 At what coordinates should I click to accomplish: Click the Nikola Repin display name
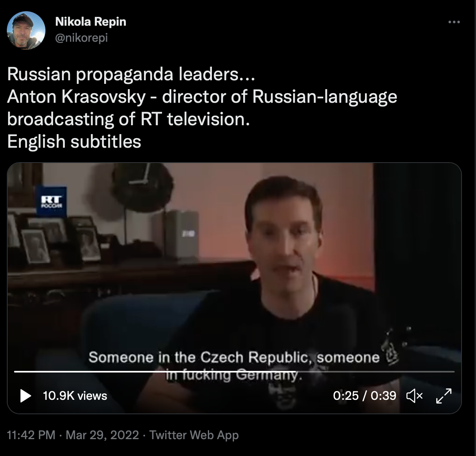tap(91, 22)
